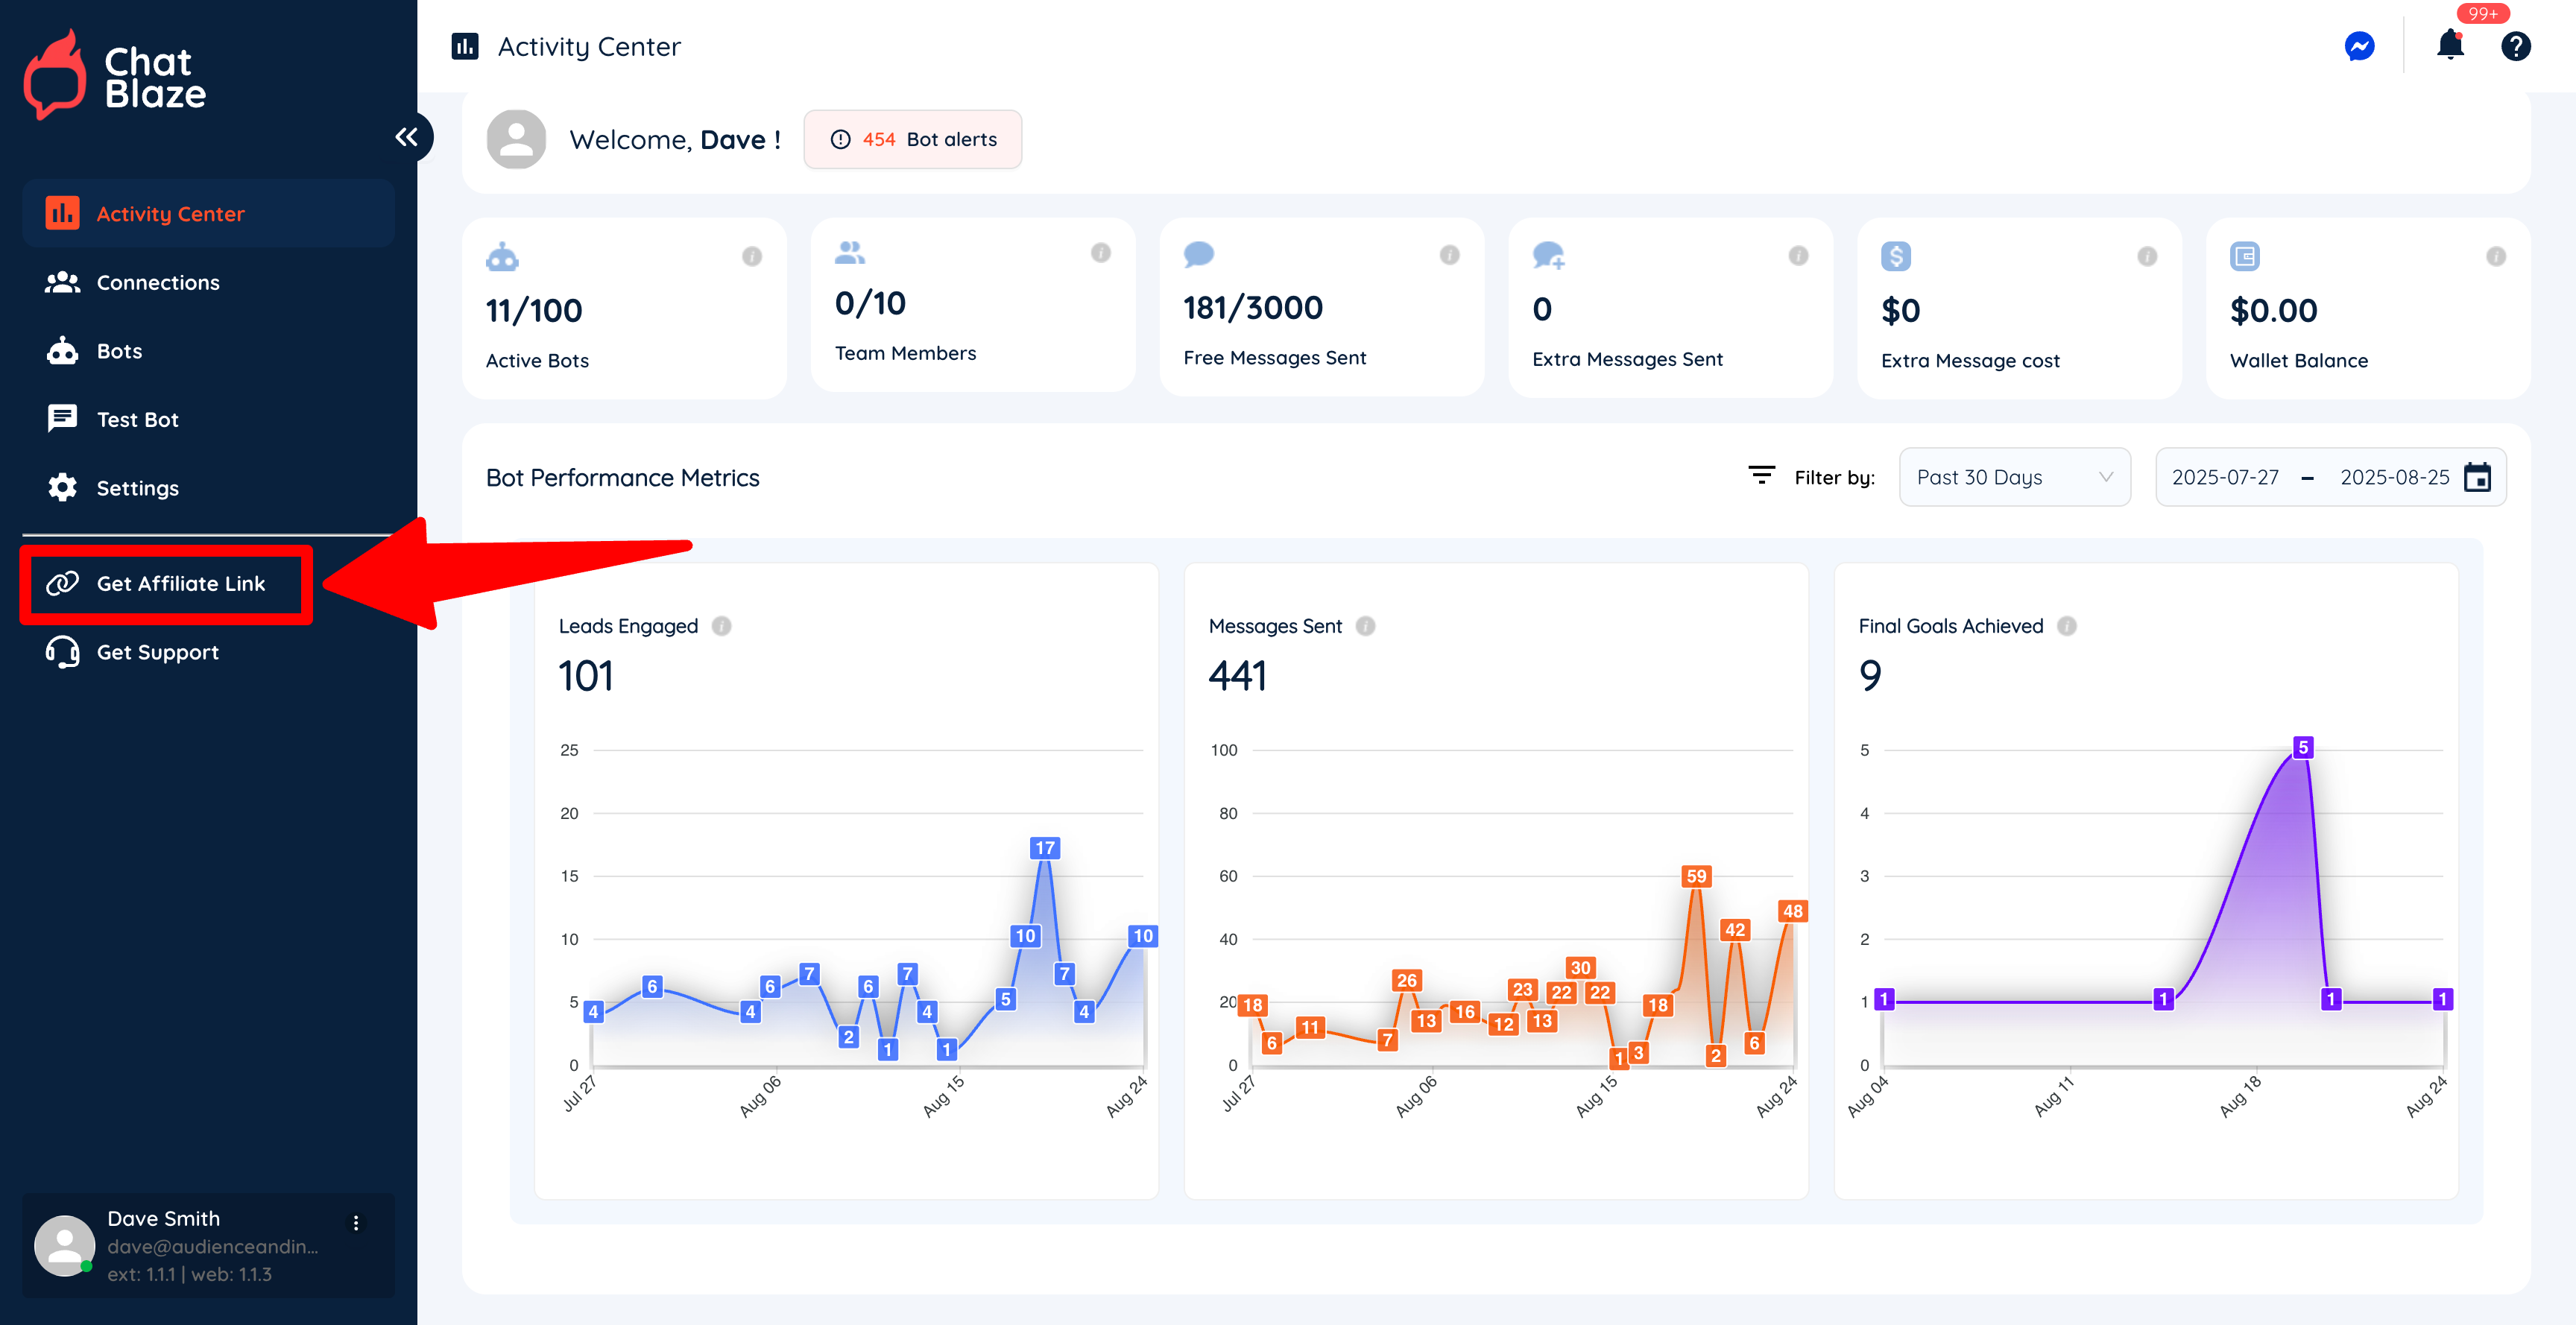Screen dimensions: 2576x1325
Task: Click info icon beside Leads Engaged
Action: point(721,626)
